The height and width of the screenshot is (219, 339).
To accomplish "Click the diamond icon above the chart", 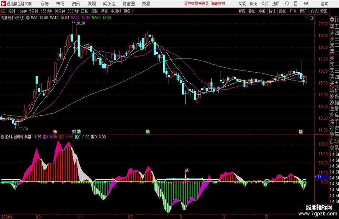I will pyautogui.click(x=306, y=18).
